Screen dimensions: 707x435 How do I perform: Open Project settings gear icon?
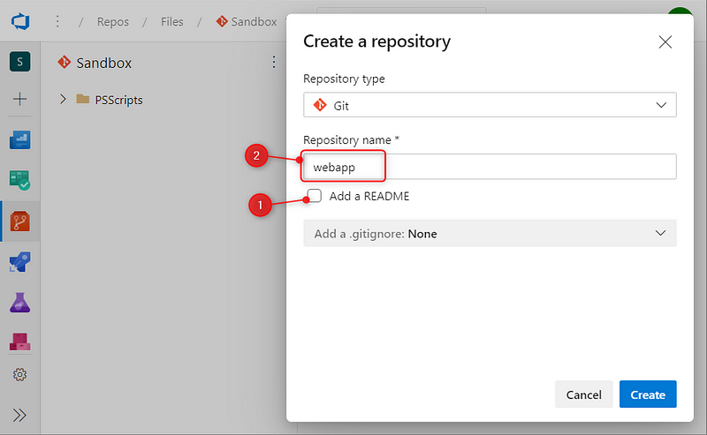coord(20,375)
